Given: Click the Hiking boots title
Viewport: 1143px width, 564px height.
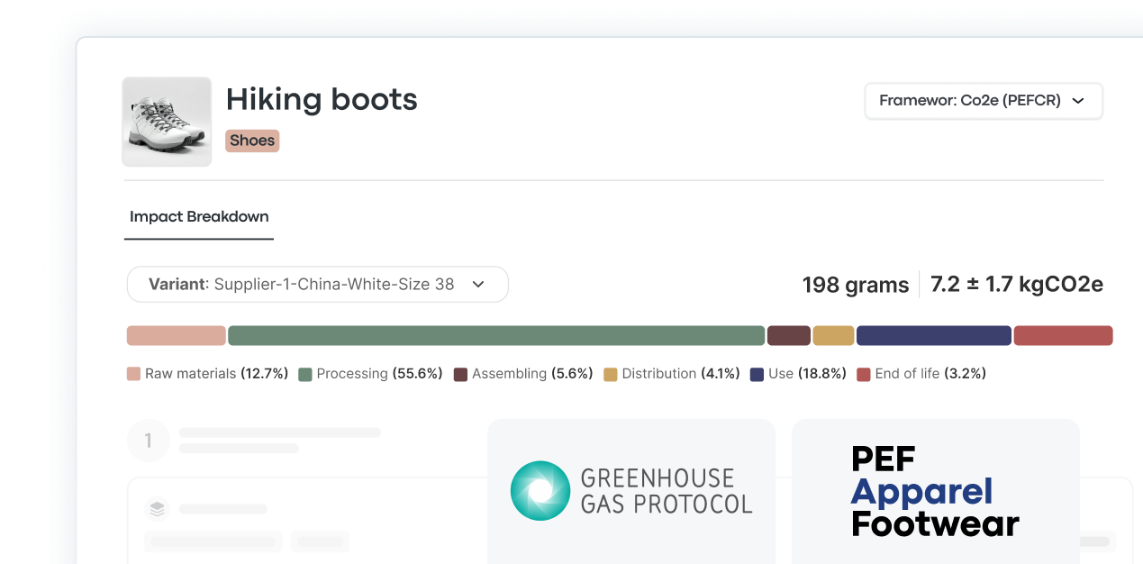Looking at the screenshot, I should pyautogui.click(x=322, y=99).
